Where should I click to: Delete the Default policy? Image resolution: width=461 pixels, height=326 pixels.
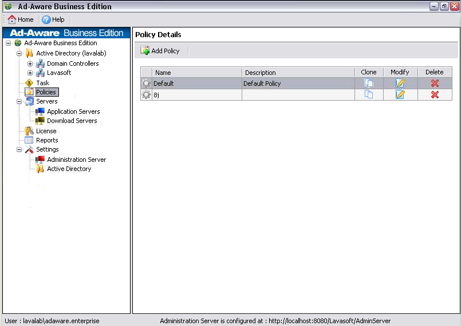click(x=435, y=84)
